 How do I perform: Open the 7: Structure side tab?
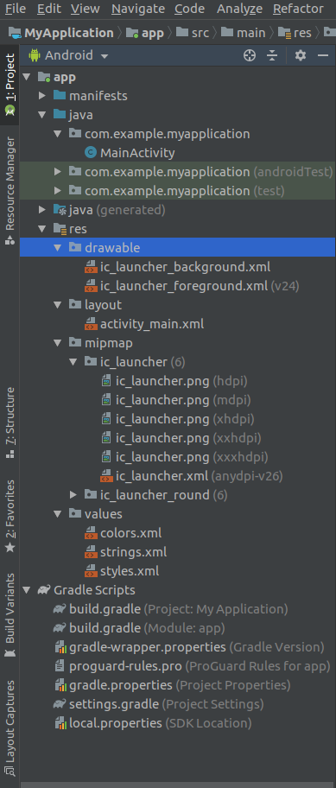point(10,423)
